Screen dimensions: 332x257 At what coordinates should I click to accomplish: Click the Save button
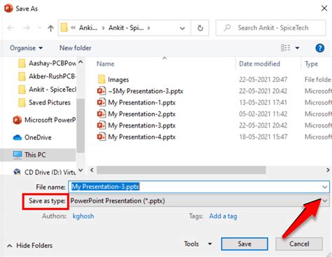pos(244,244)
